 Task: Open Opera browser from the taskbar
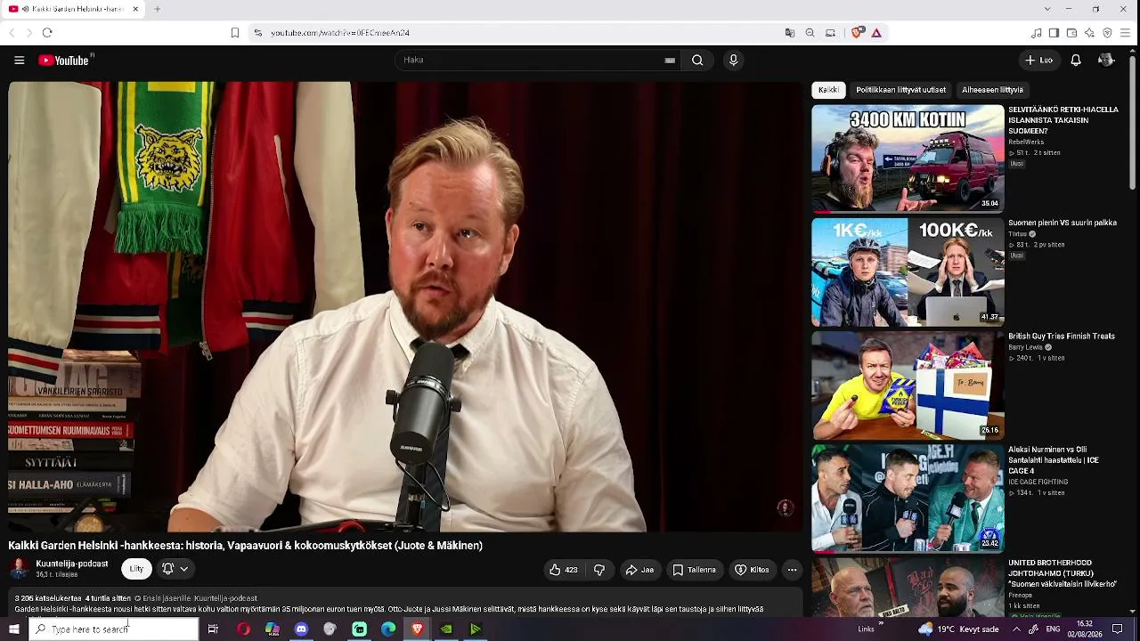coord(243,629)
